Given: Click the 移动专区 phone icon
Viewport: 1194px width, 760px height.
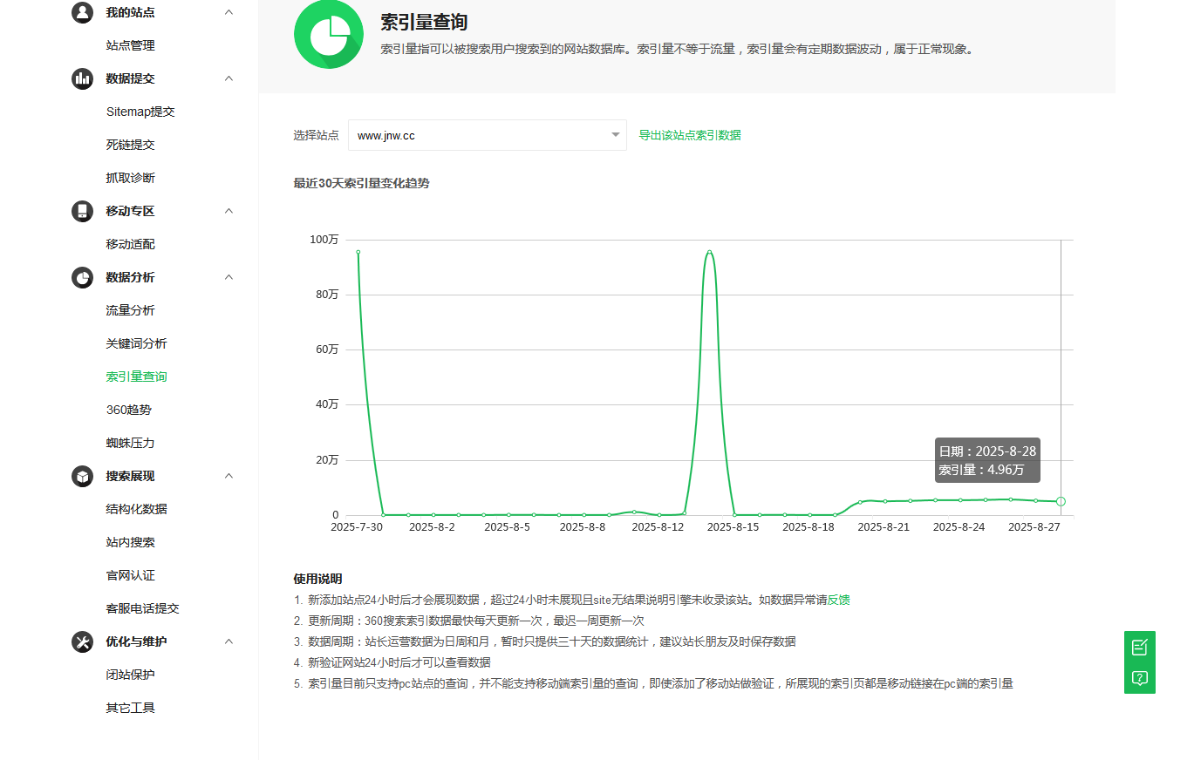Looking at the screenshot, I should [x=82, y=211].
